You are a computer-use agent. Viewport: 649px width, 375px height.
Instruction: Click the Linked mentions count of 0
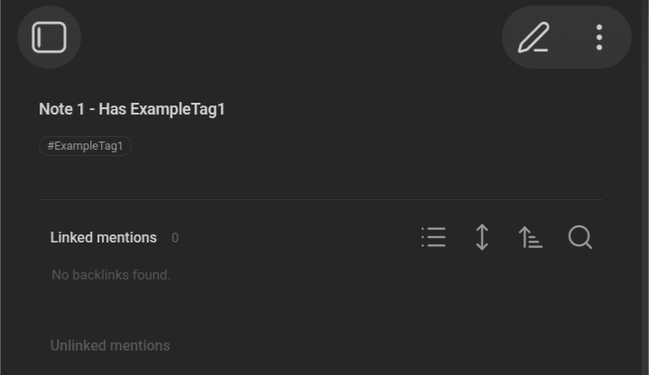[x=175, y=238]
